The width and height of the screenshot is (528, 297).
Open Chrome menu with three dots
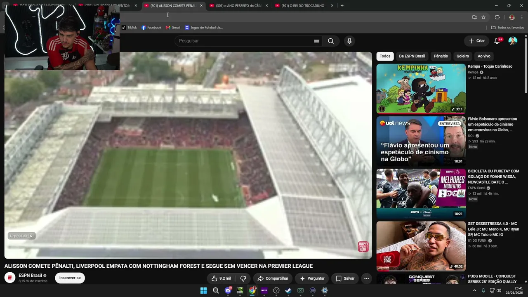point(522,17)
